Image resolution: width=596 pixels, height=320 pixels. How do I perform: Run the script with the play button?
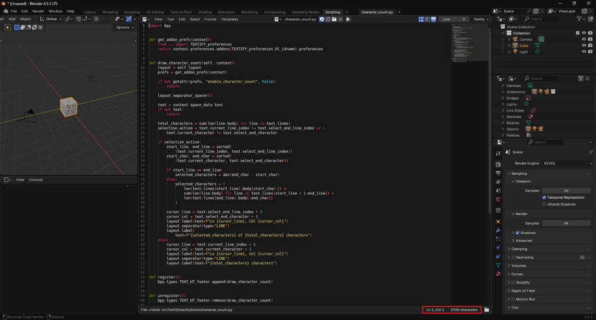point(348,19)
